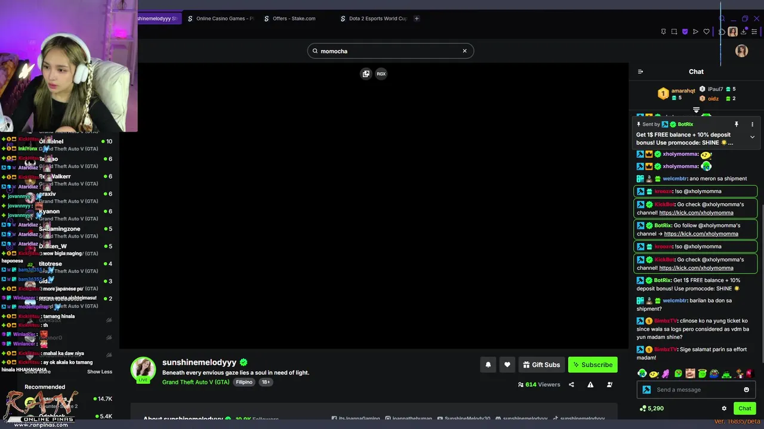764x429 pixels.
Task: Open the last kick.com/xholymomma link
Action: 696,268
